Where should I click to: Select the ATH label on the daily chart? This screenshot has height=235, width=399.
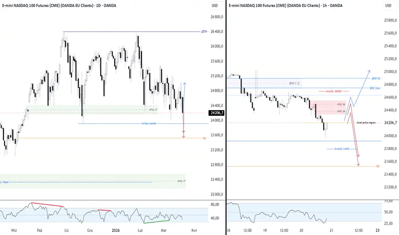coord(204,32)
